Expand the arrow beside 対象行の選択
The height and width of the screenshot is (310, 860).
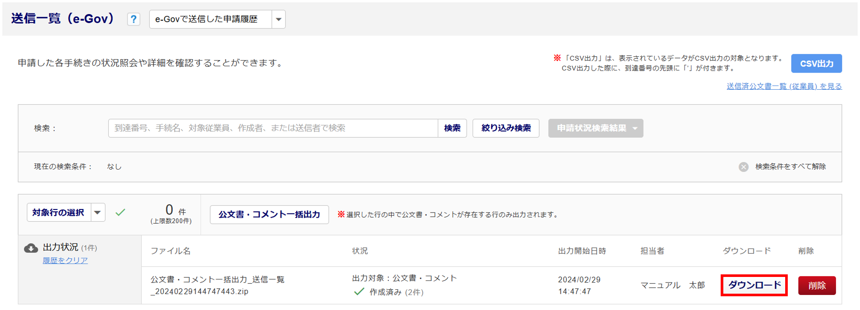(x=98, y=213)
